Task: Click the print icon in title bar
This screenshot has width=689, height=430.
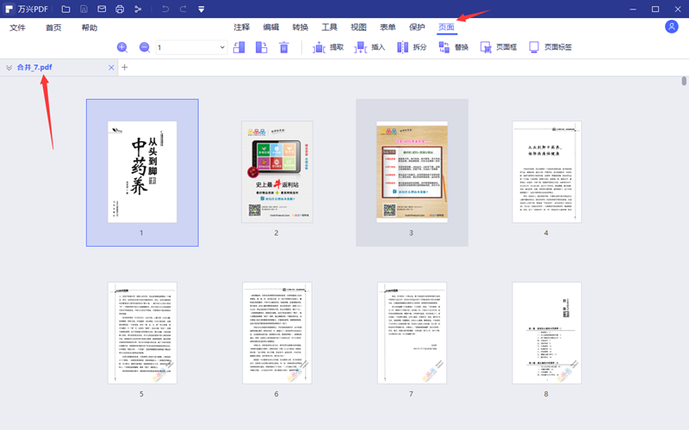Action: click(118, 9)
